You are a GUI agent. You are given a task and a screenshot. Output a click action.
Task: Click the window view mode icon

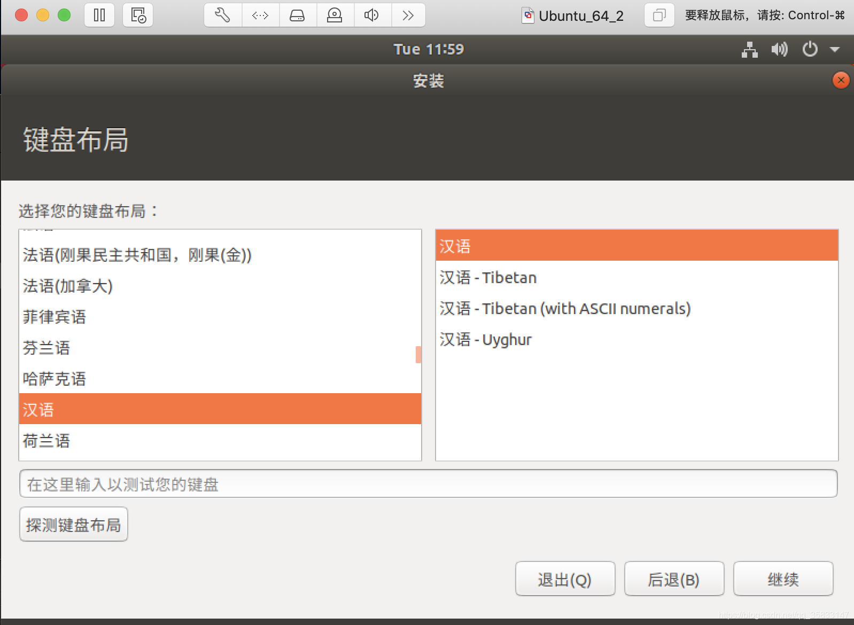[659, 15]
